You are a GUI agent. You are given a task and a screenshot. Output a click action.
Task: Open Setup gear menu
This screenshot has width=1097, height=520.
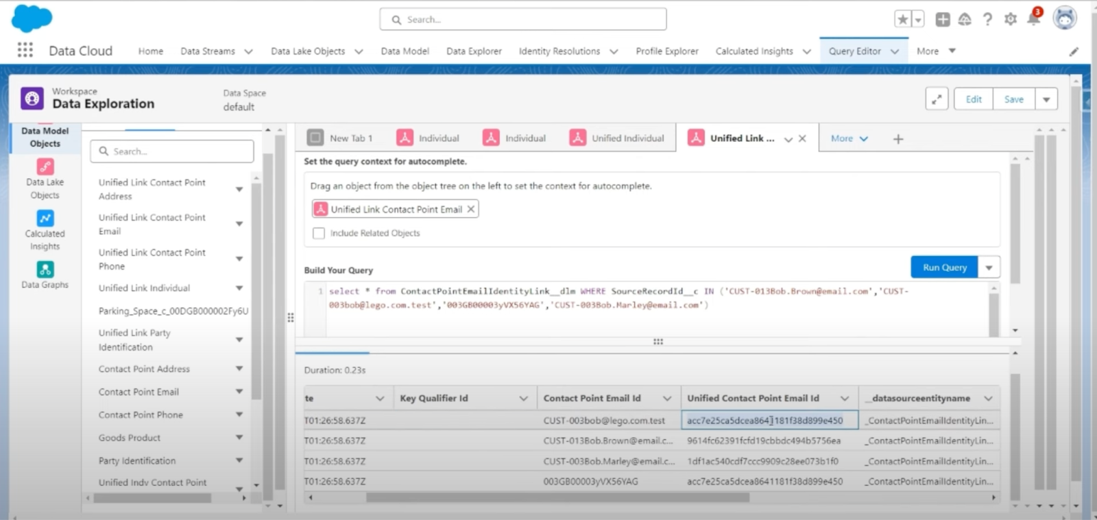(1010, 19)
